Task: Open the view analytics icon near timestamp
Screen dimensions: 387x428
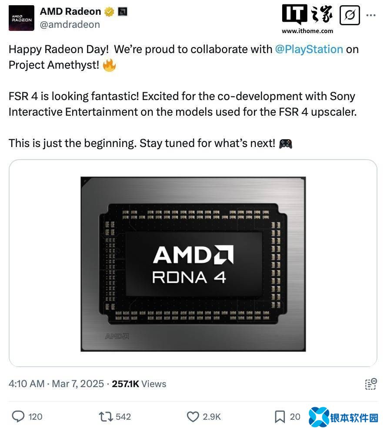Action: (x=370, y=384)
